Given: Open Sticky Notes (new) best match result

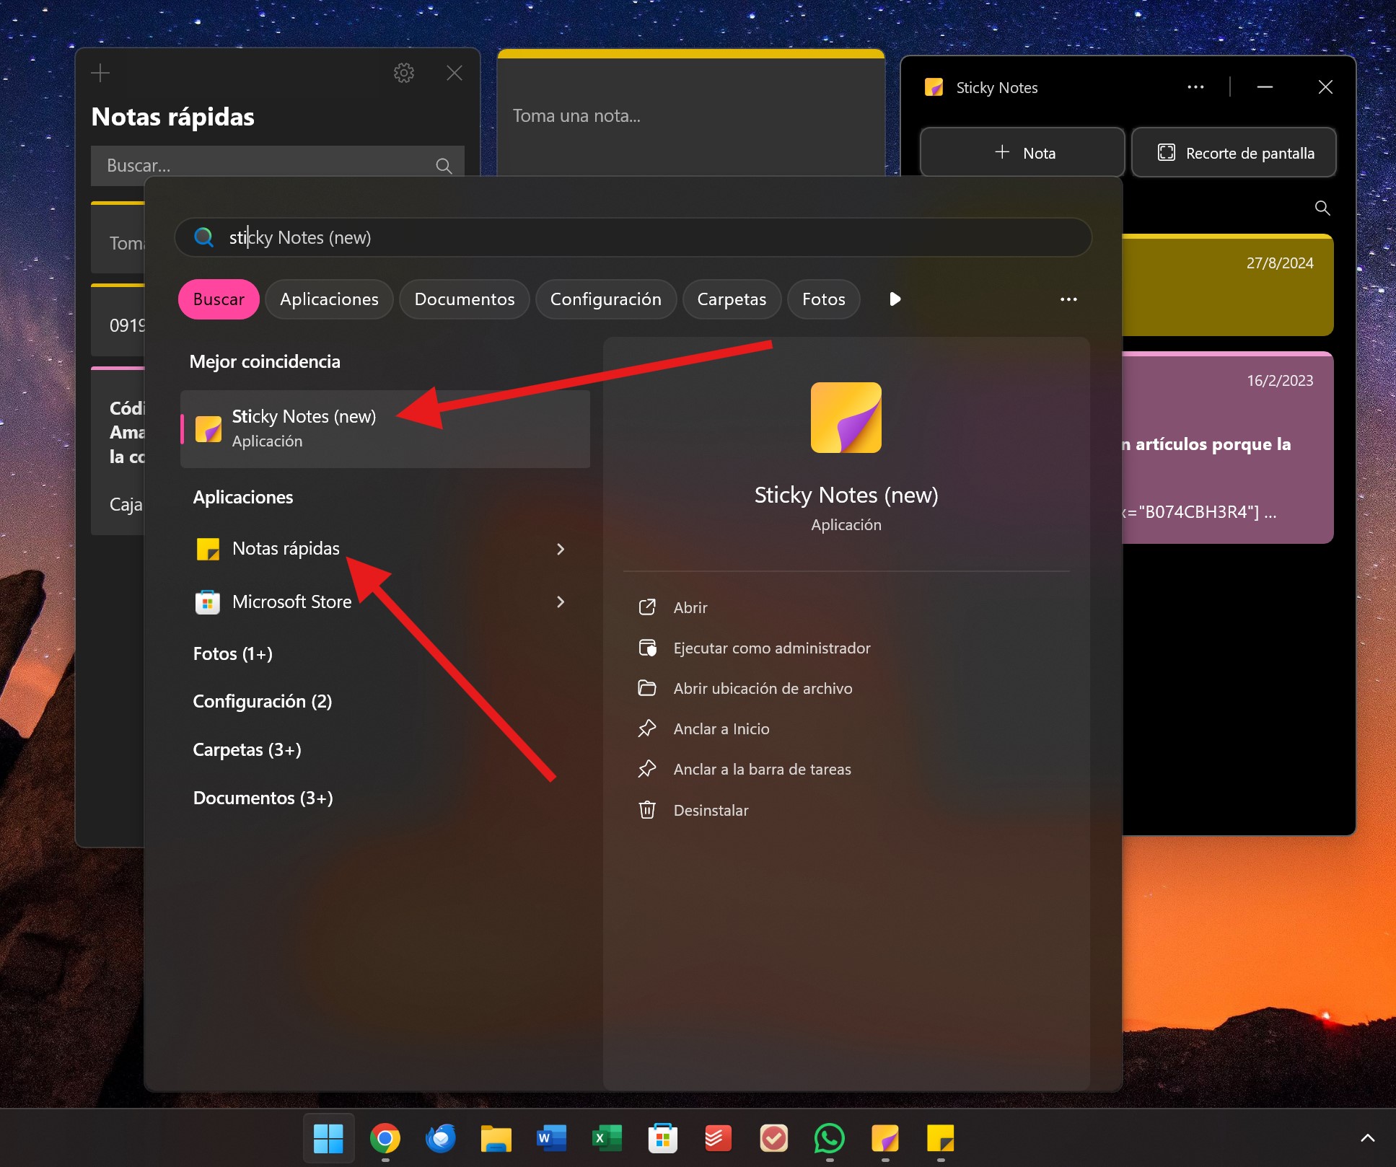Looking at the screenshot, I should pyautogui.click(x=385, y=428).
